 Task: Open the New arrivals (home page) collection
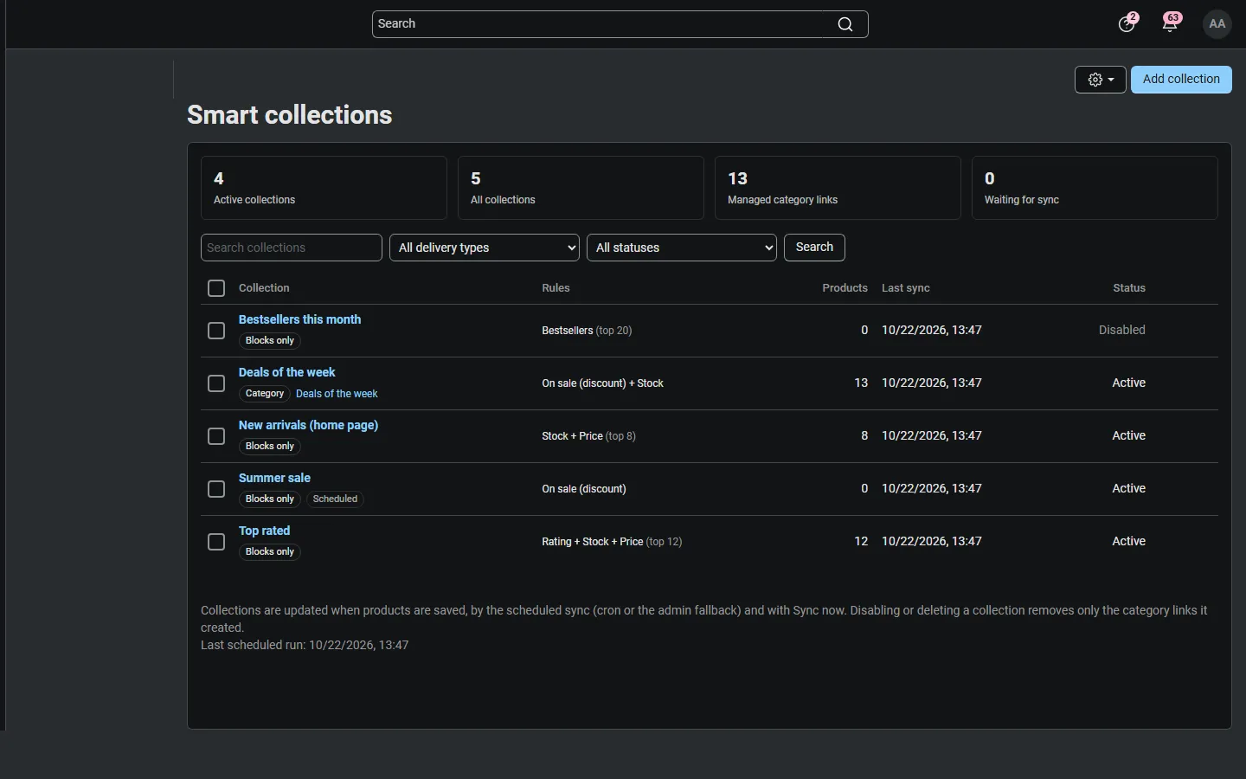coord(308,425)
